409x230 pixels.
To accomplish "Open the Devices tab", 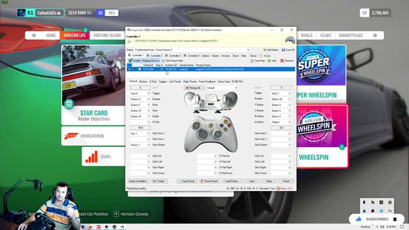I will 226,56.
